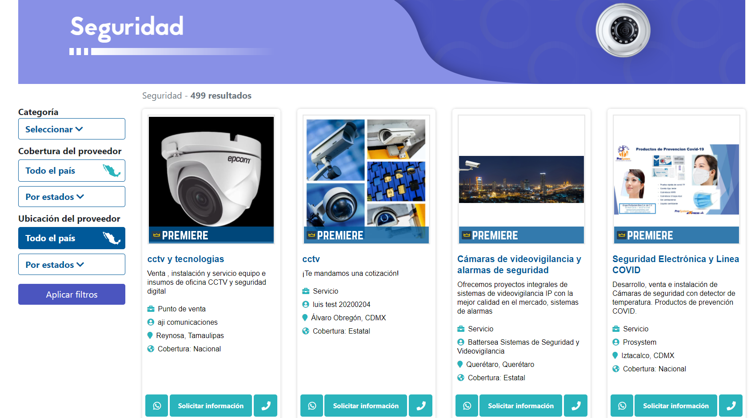This screenshot has width=755, height=418.
Task: Click the epcom dome camera thumbnail
Action: pyautogui.click(x=211, y=173)
